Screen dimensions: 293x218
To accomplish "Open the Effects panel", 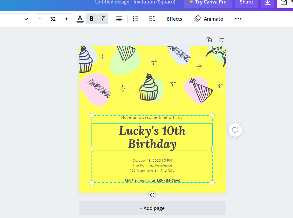I will tap(174, 19).
